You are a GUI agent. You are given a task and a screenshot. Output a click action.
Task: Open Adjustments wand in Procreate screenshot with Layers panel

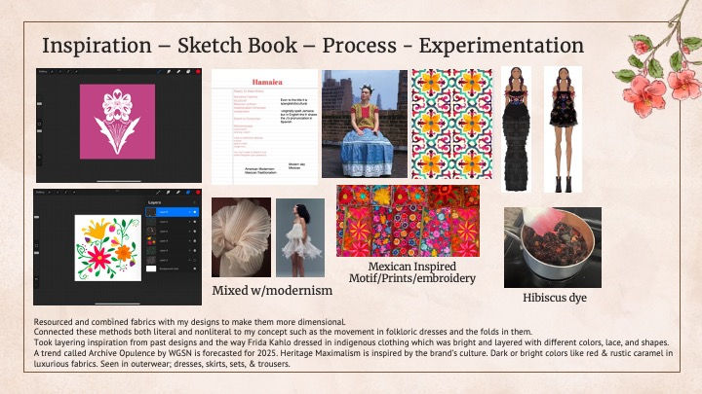58,192
